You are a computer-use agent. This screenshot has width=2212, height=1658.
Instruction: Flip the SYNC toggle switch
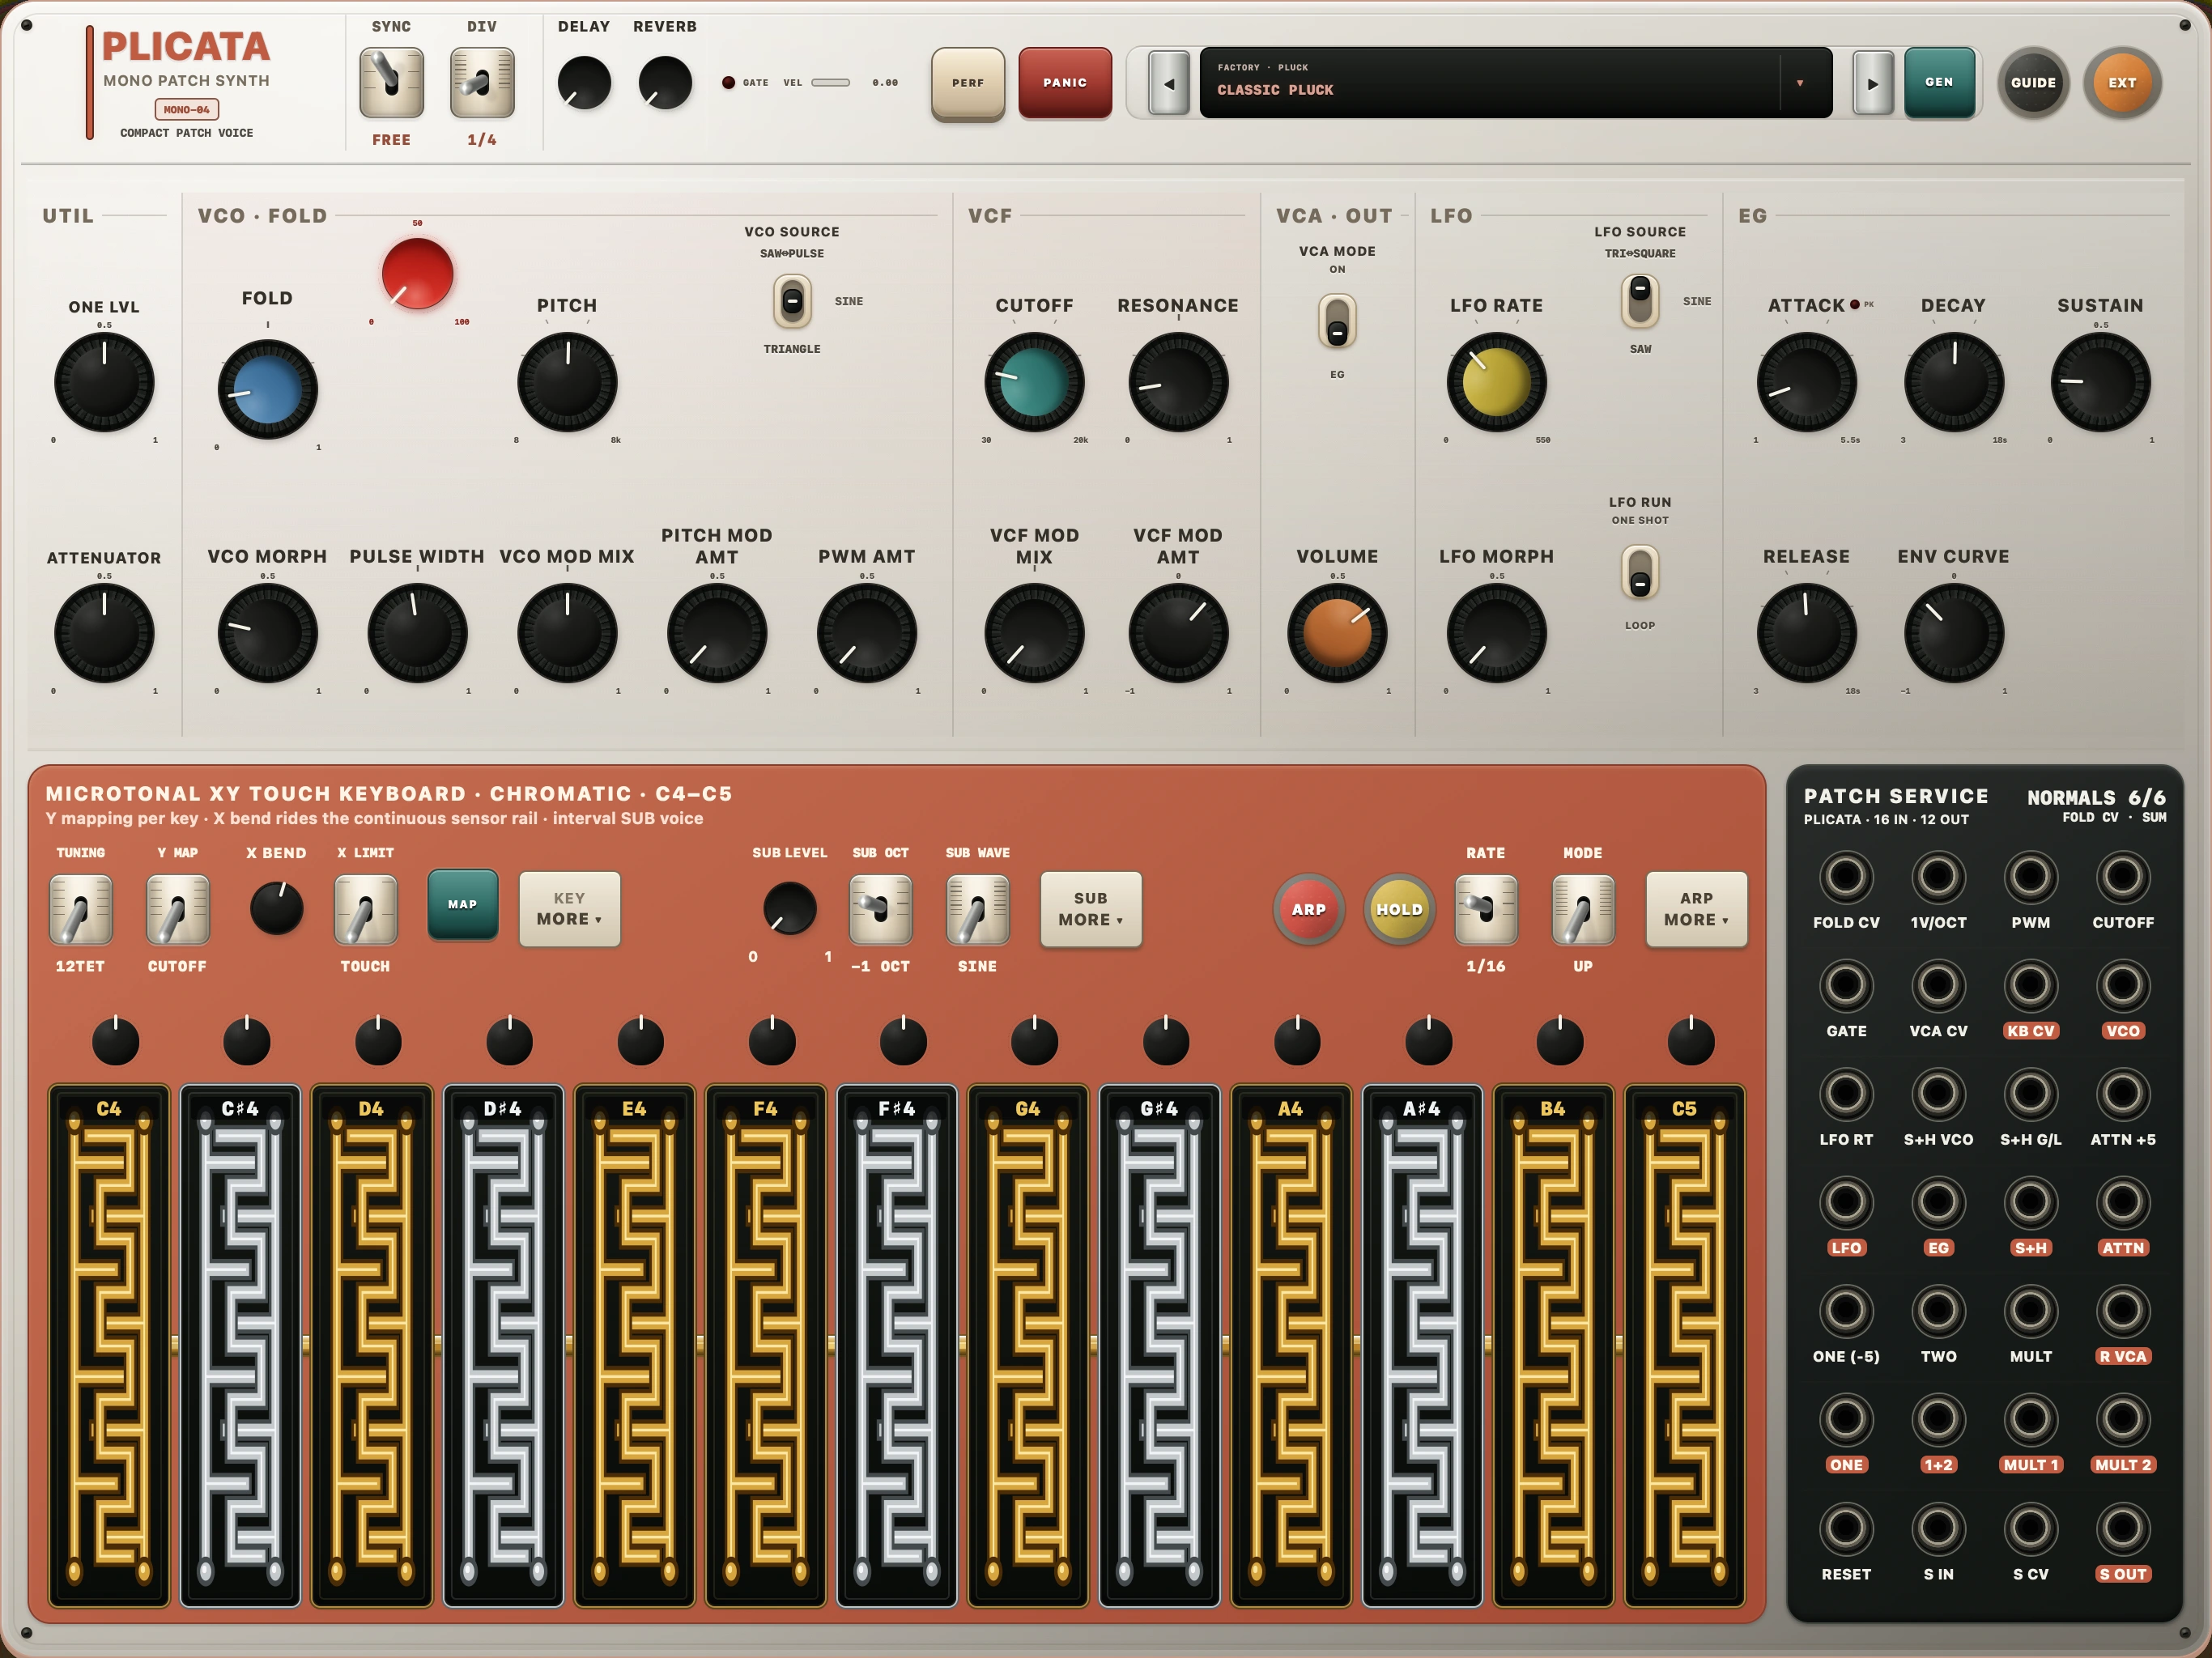click(x=391, y=82)
